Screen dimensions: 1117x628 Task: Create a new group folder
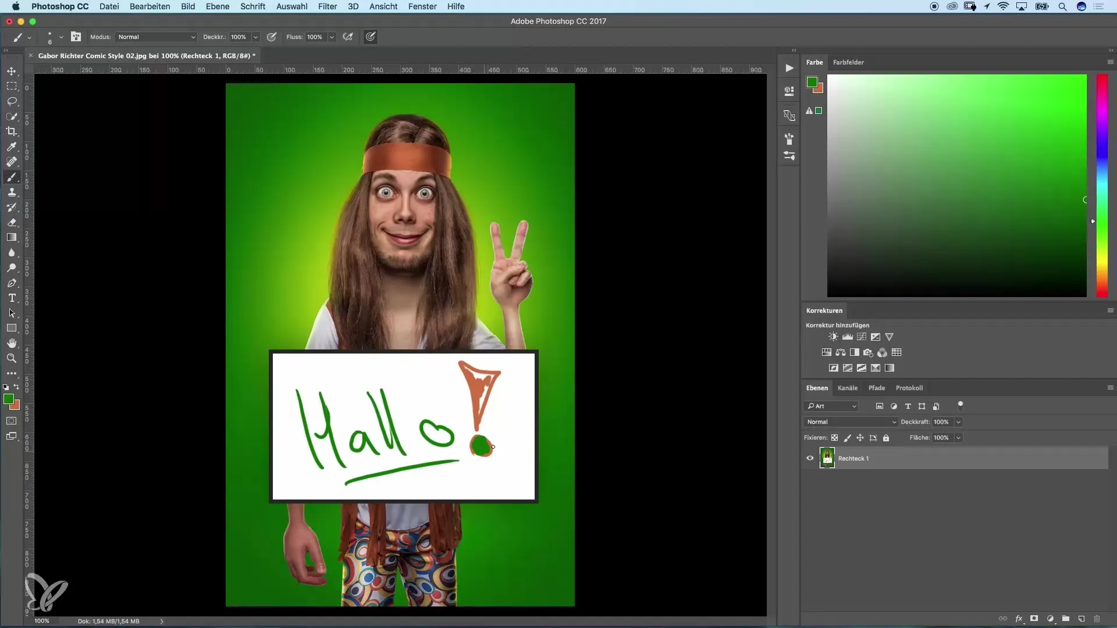tap(1066, 619)
